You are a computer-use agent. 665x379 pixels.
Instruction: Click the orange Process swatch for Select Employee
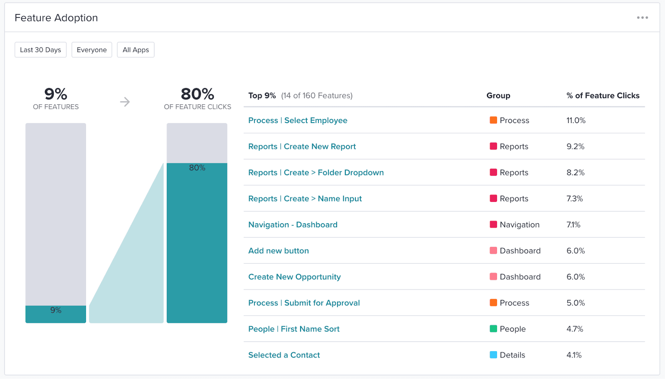[493, 120]
